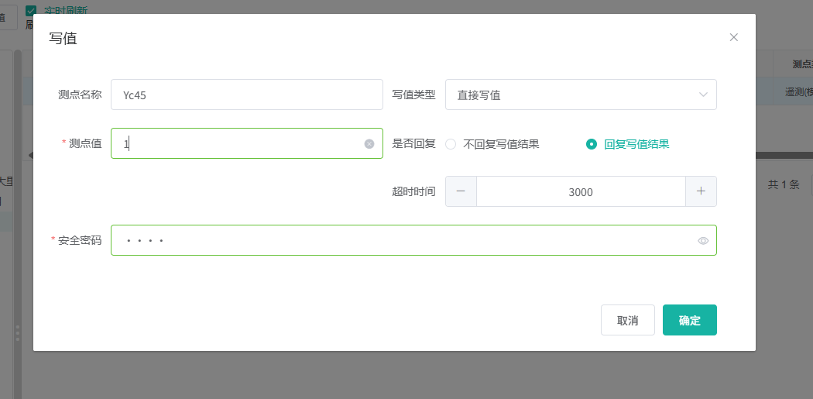Select the 回复写值结果 radio option

[592, 143]
